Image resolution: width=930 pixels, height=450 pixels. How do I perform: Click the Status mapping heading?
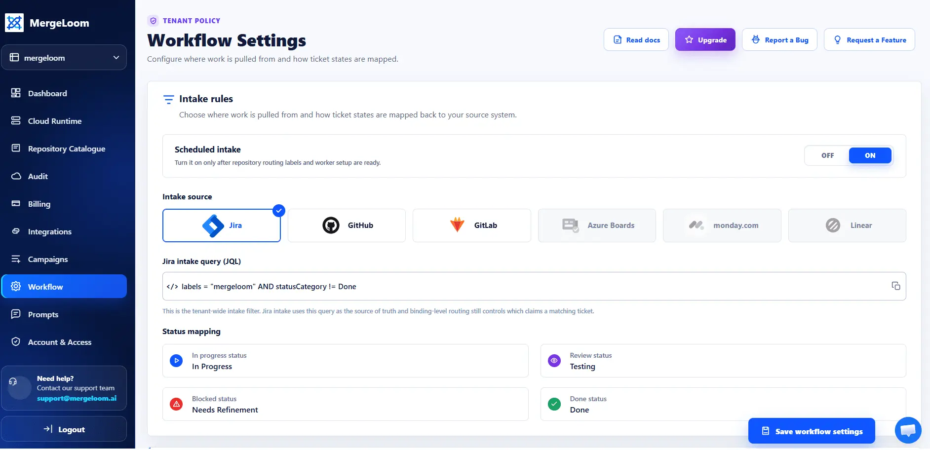click(192, 332)
